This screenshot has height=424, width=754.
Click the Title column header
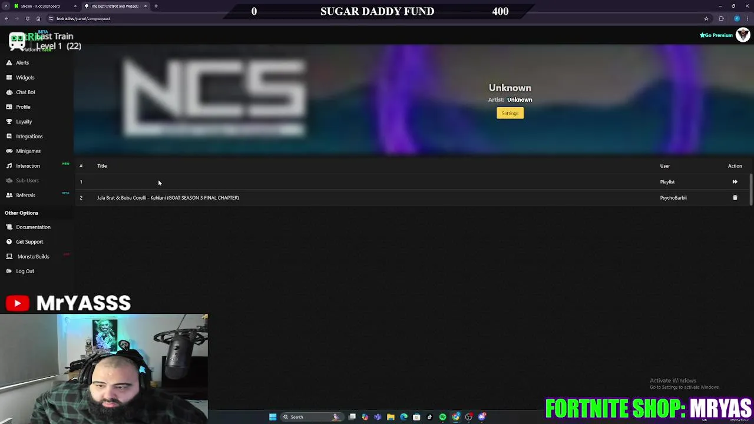(x=102, y=166)
